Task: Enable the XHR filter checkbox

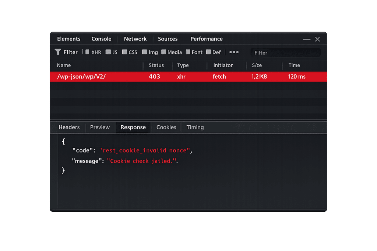Action: (87, 52)
